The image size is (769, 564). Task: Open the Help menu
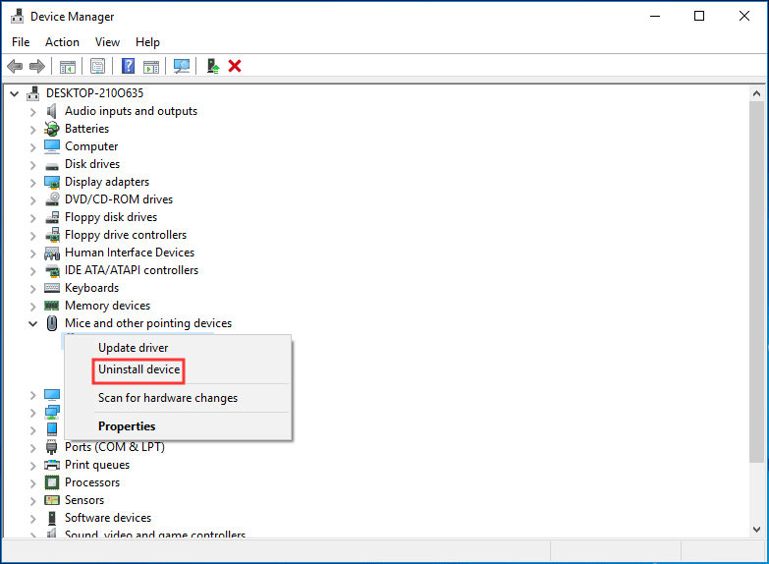tap(147, 42)
